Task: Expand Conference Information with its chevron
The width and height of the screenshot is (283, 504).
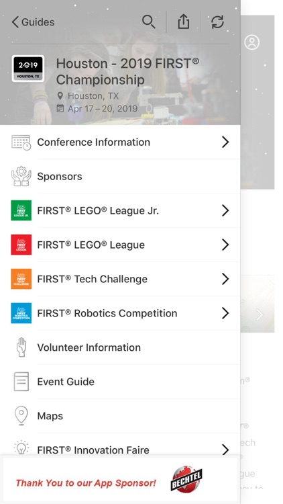Action: 225,142
